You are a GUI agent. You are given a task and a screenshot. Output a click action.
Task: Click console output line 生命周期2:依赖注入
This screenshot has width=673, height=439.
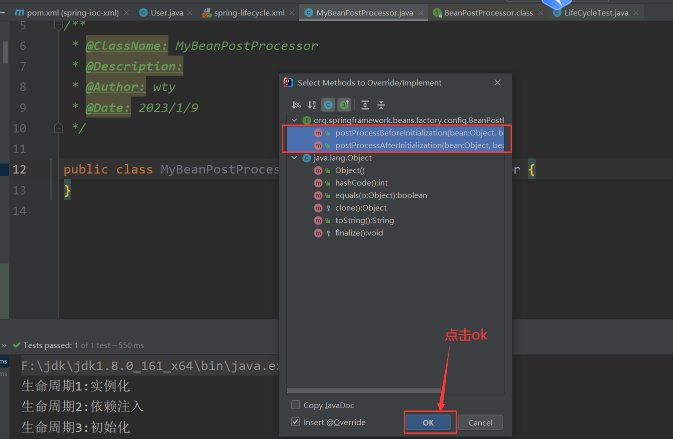82,406
